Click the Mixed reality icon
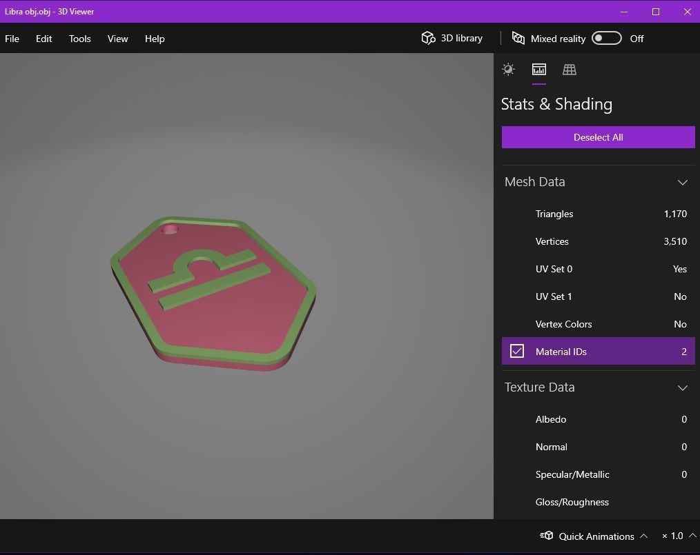 [x=518, y=38]
